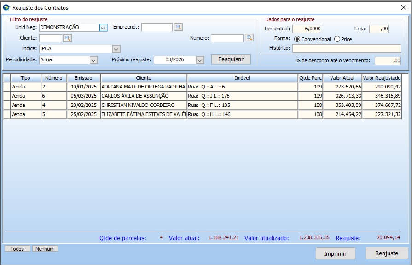Expand the Índice IPCA dropdown
The height and width of the screenshot is (265, 412).
(x=116, y=49)
